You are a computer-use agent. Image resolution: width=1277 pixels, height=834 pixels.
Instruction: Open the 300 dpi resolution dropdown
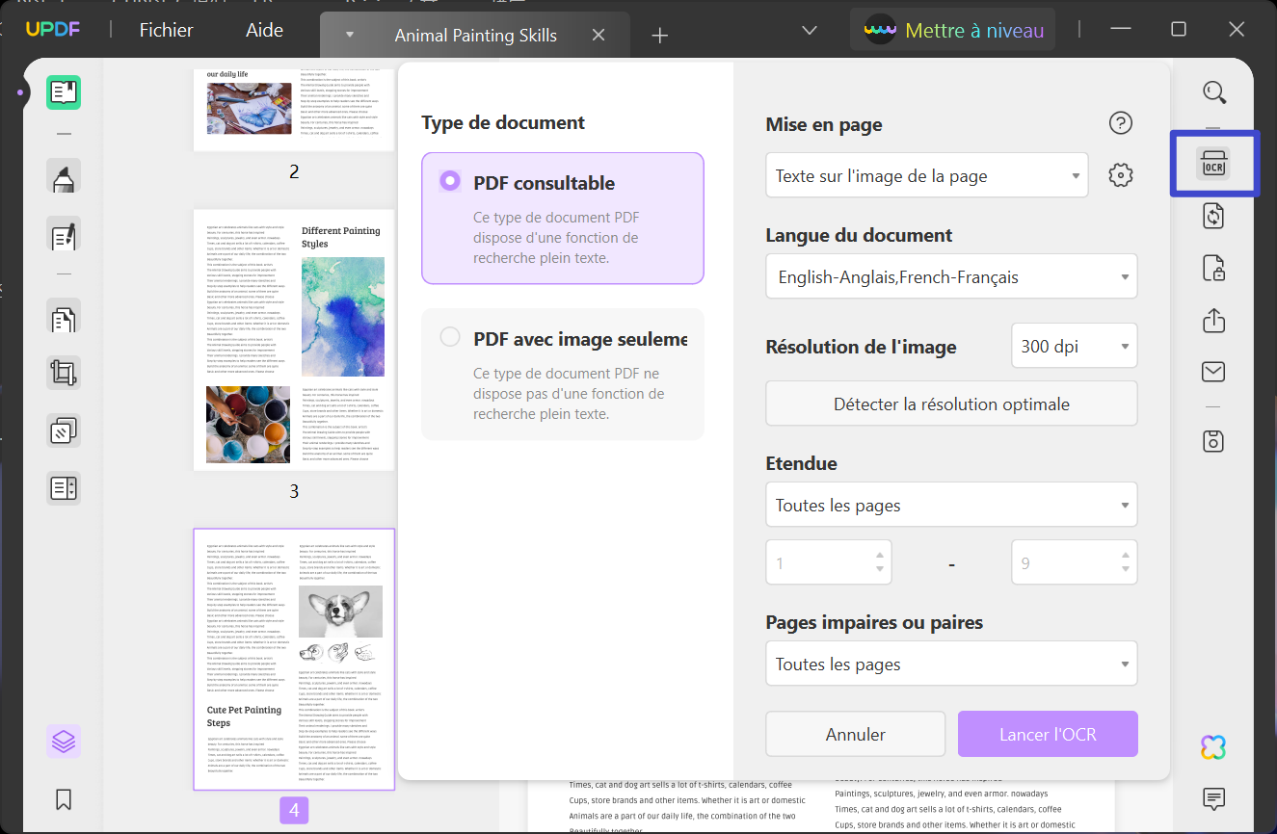coord(1074,346)
